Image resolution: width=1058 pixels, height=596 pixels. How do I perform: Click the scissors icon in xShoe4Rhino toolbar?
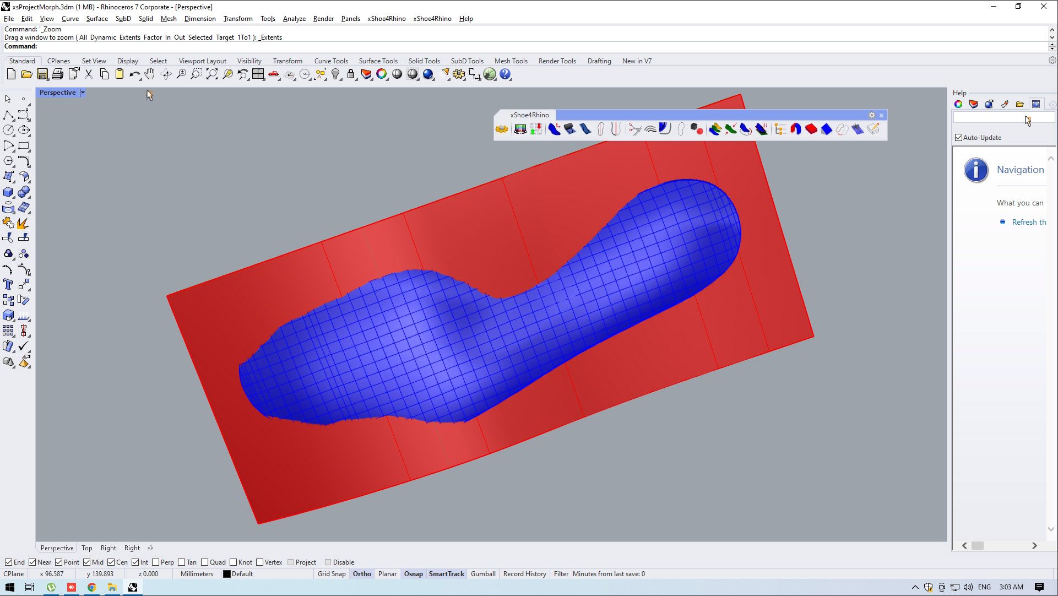pyautogui.click(x=634, y=129)
